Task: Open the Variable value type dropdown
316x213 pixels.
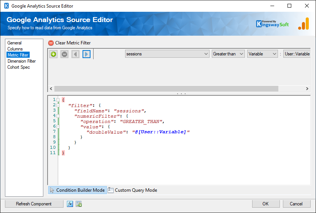Action: pos(262,54)
